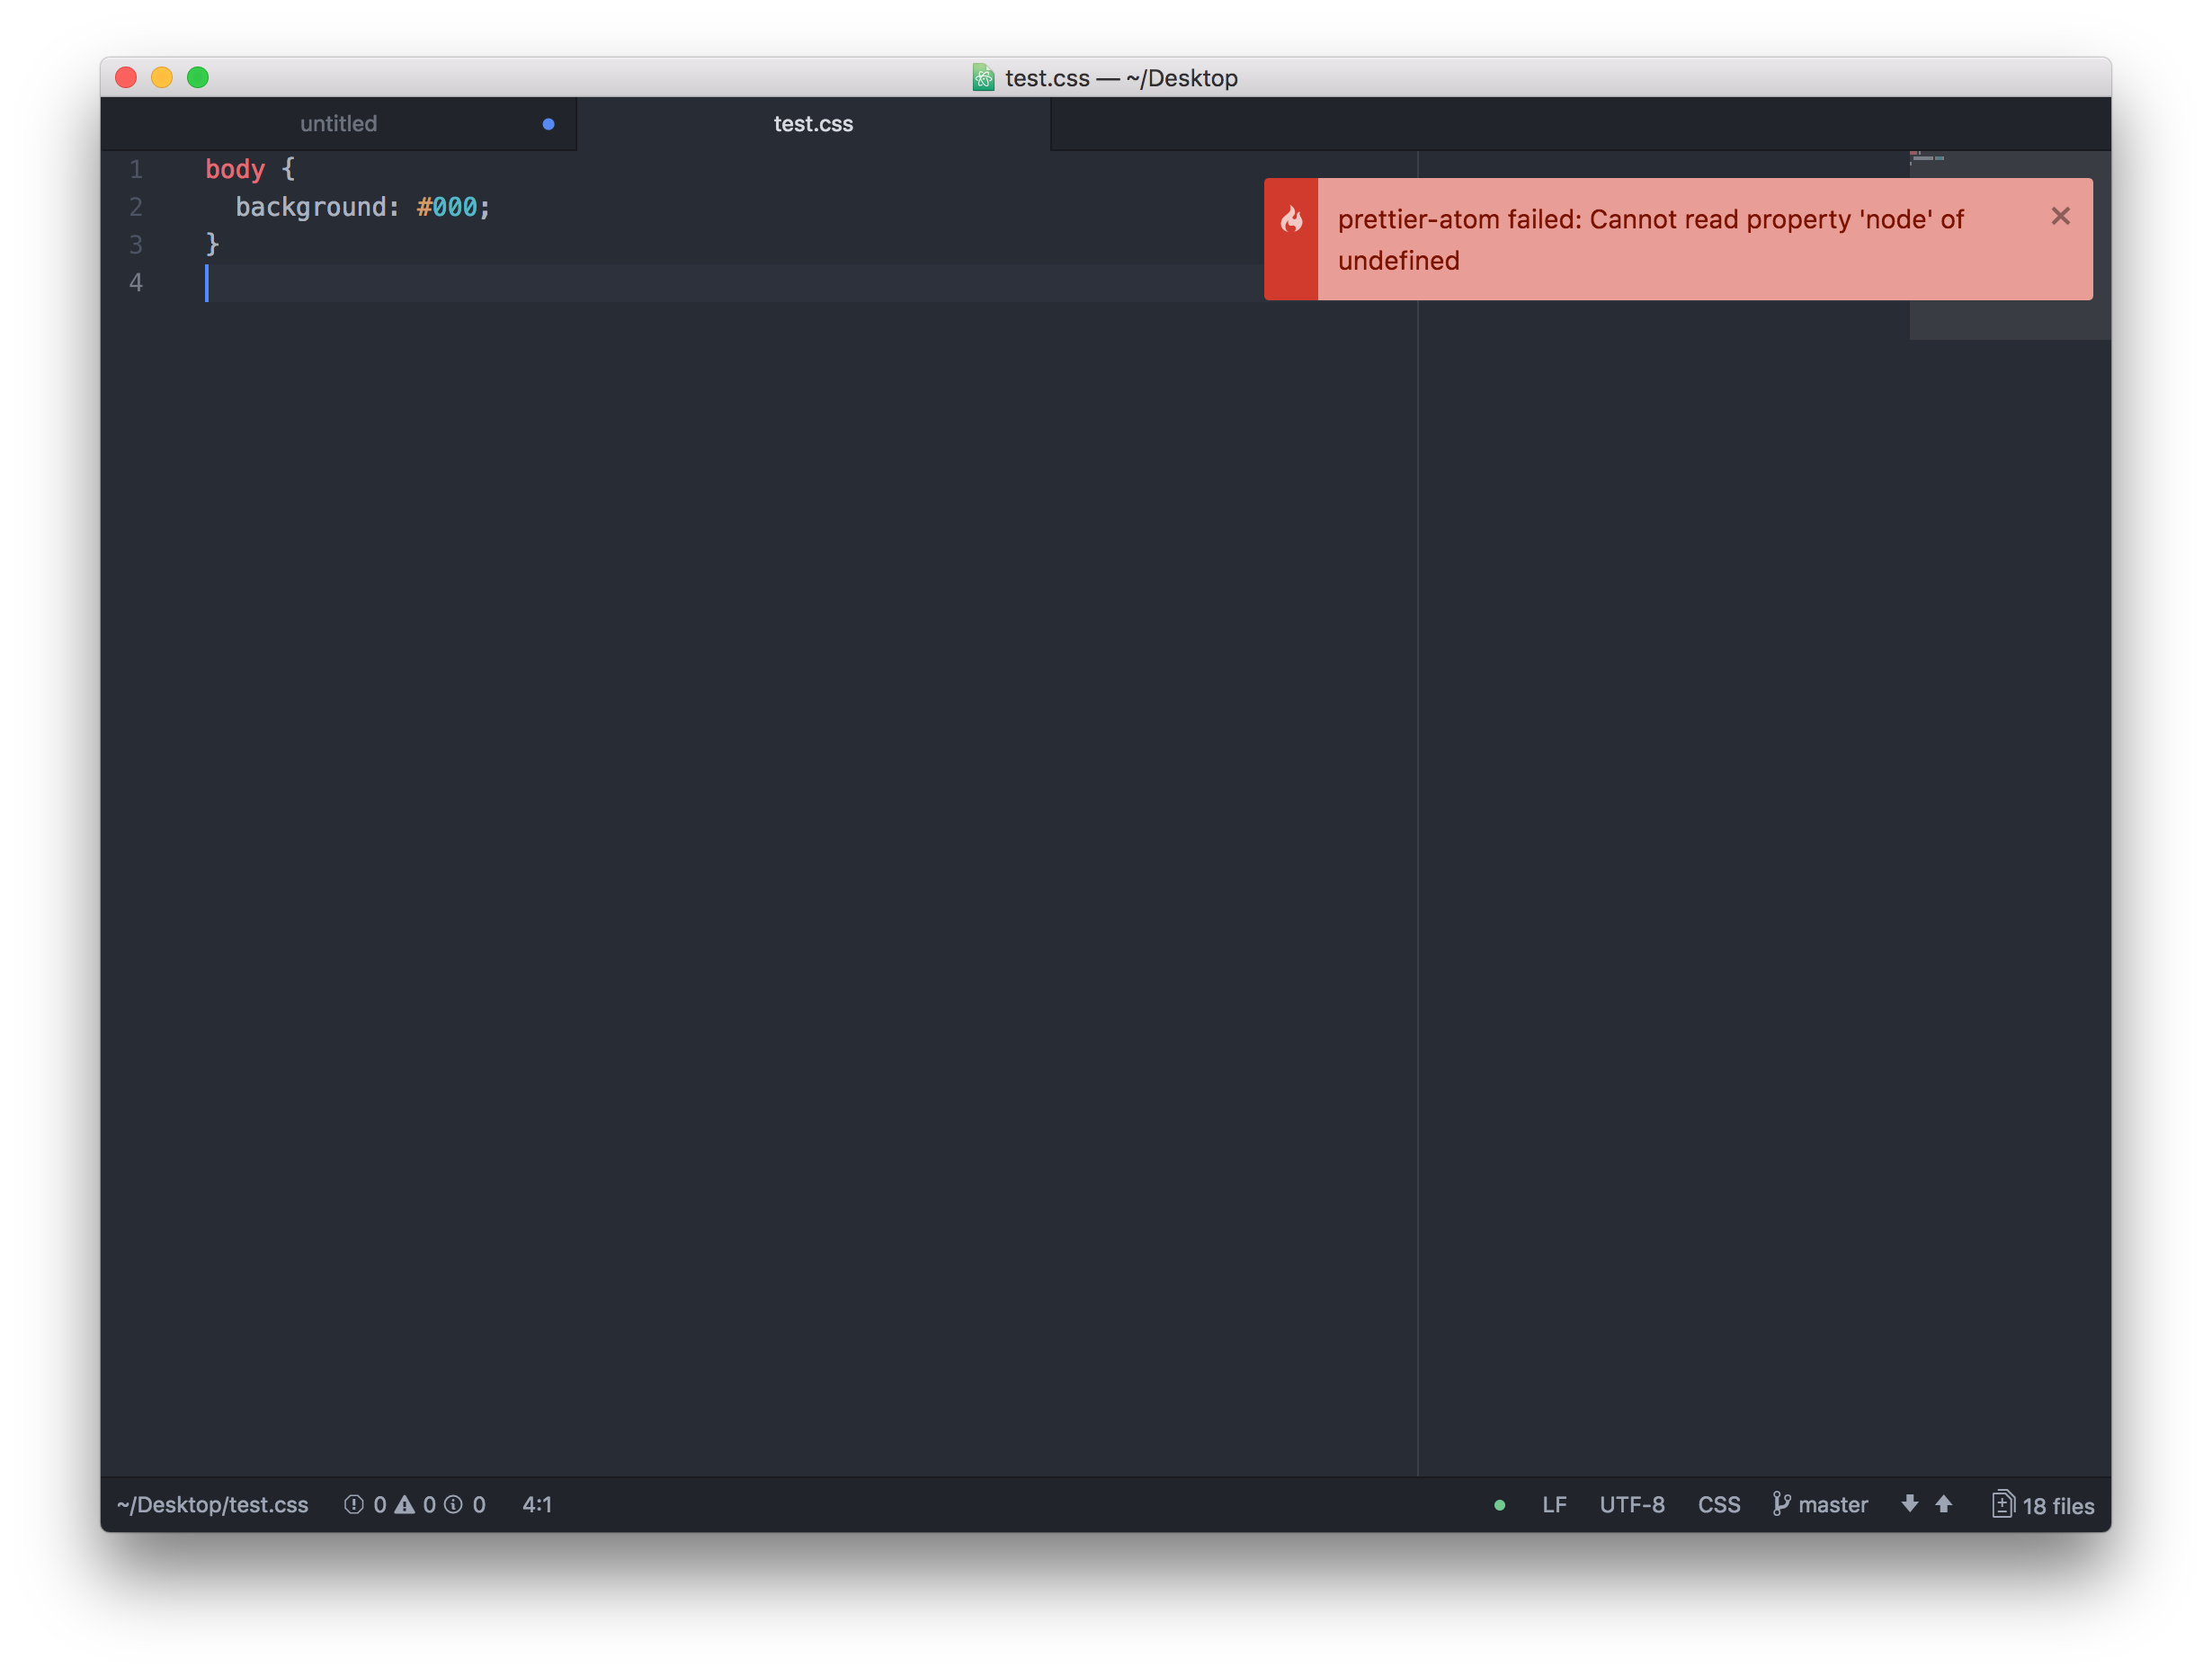Click the green fullscreen window button

(x=198, y=77)
